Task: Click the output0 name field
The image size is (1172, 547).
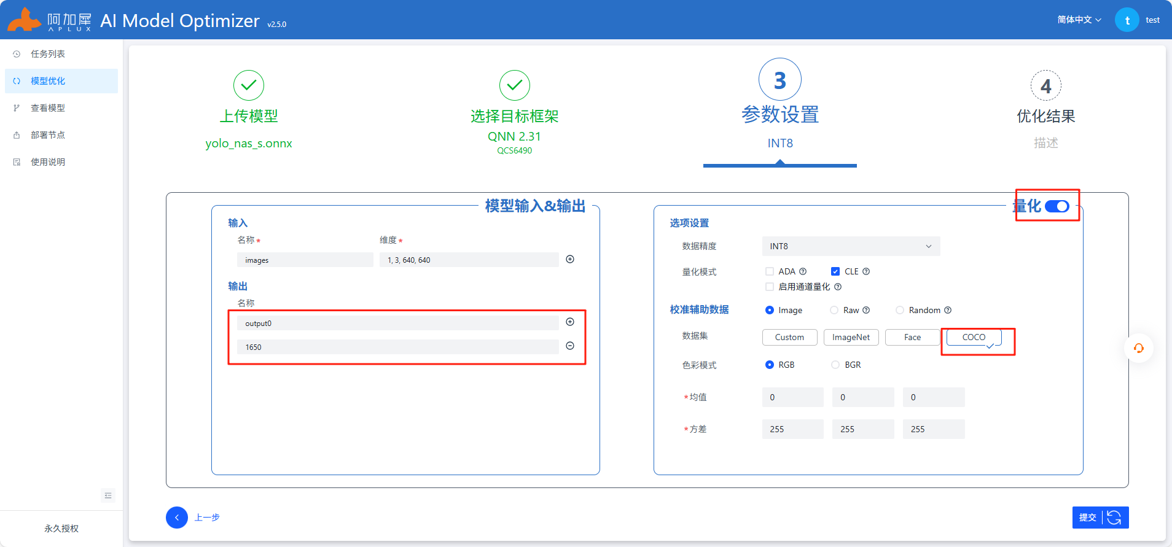Action: [398, 323]
